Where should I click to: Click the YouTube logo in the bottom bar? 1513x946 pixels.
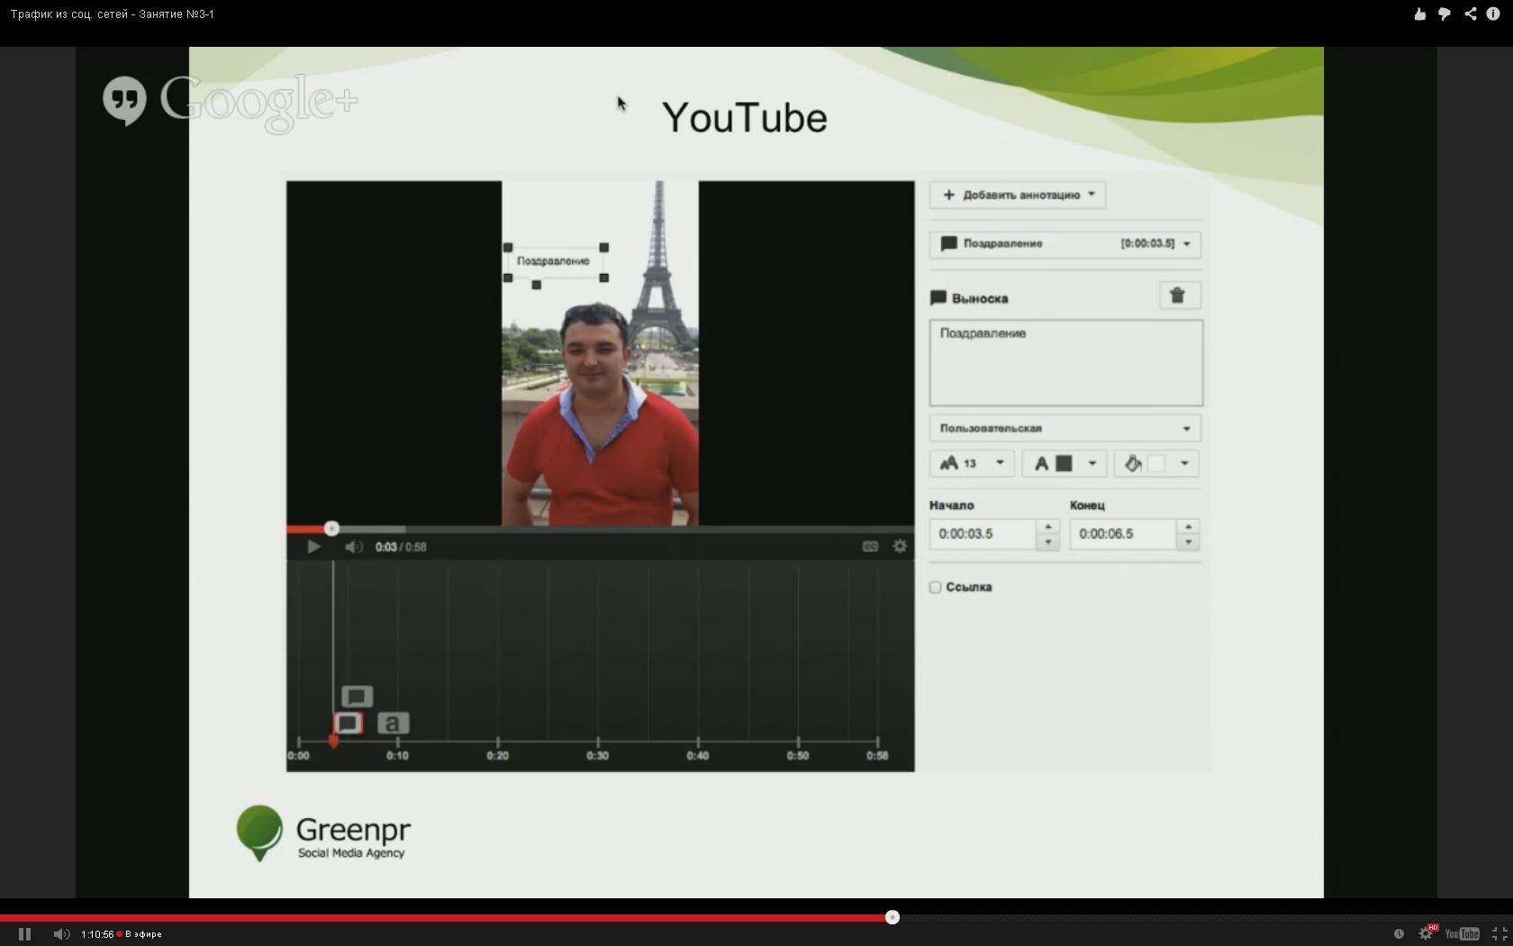point(1462,933)
